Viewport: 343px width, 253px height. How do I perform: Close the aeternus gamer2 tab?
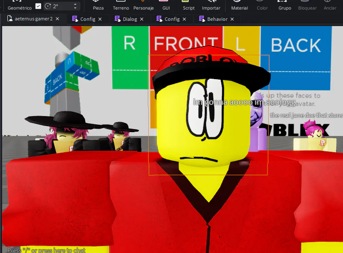click(x=57, y=19)
